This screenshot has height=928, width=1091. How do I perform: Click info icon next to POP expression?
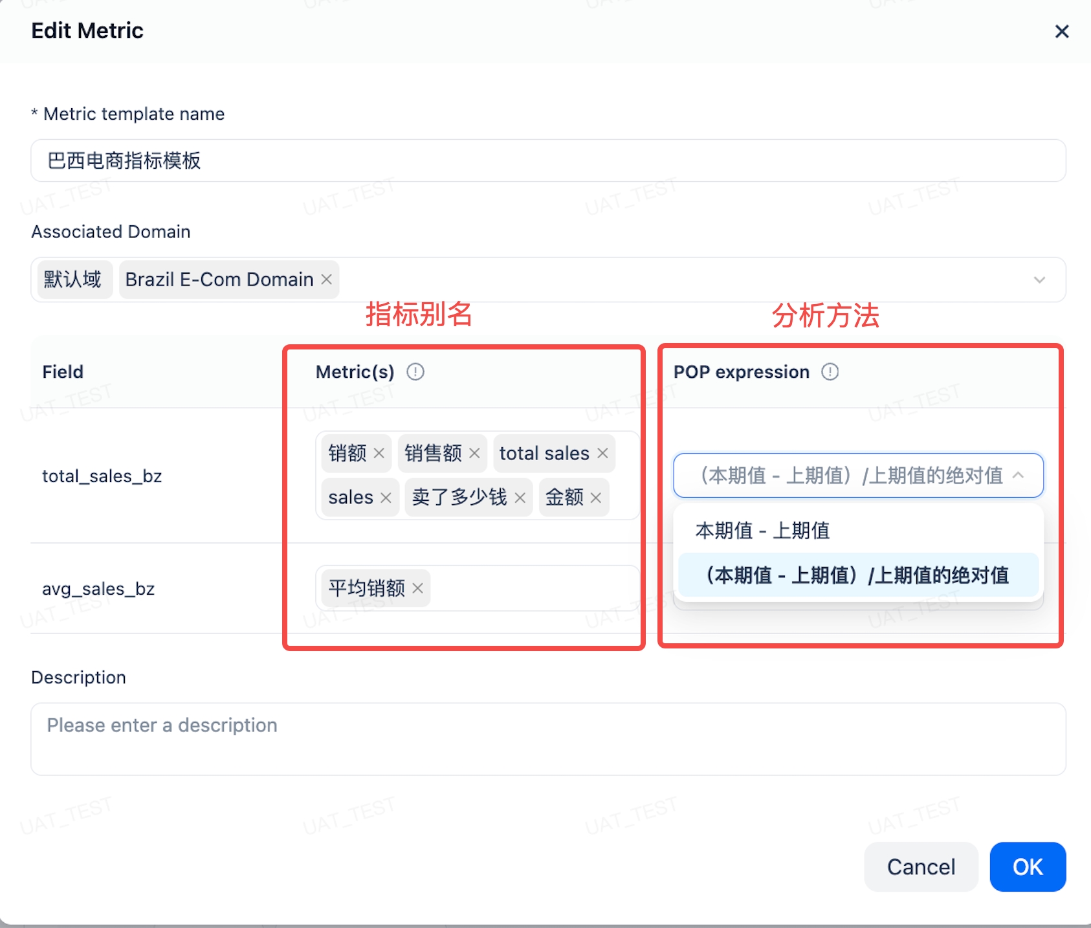830,372
